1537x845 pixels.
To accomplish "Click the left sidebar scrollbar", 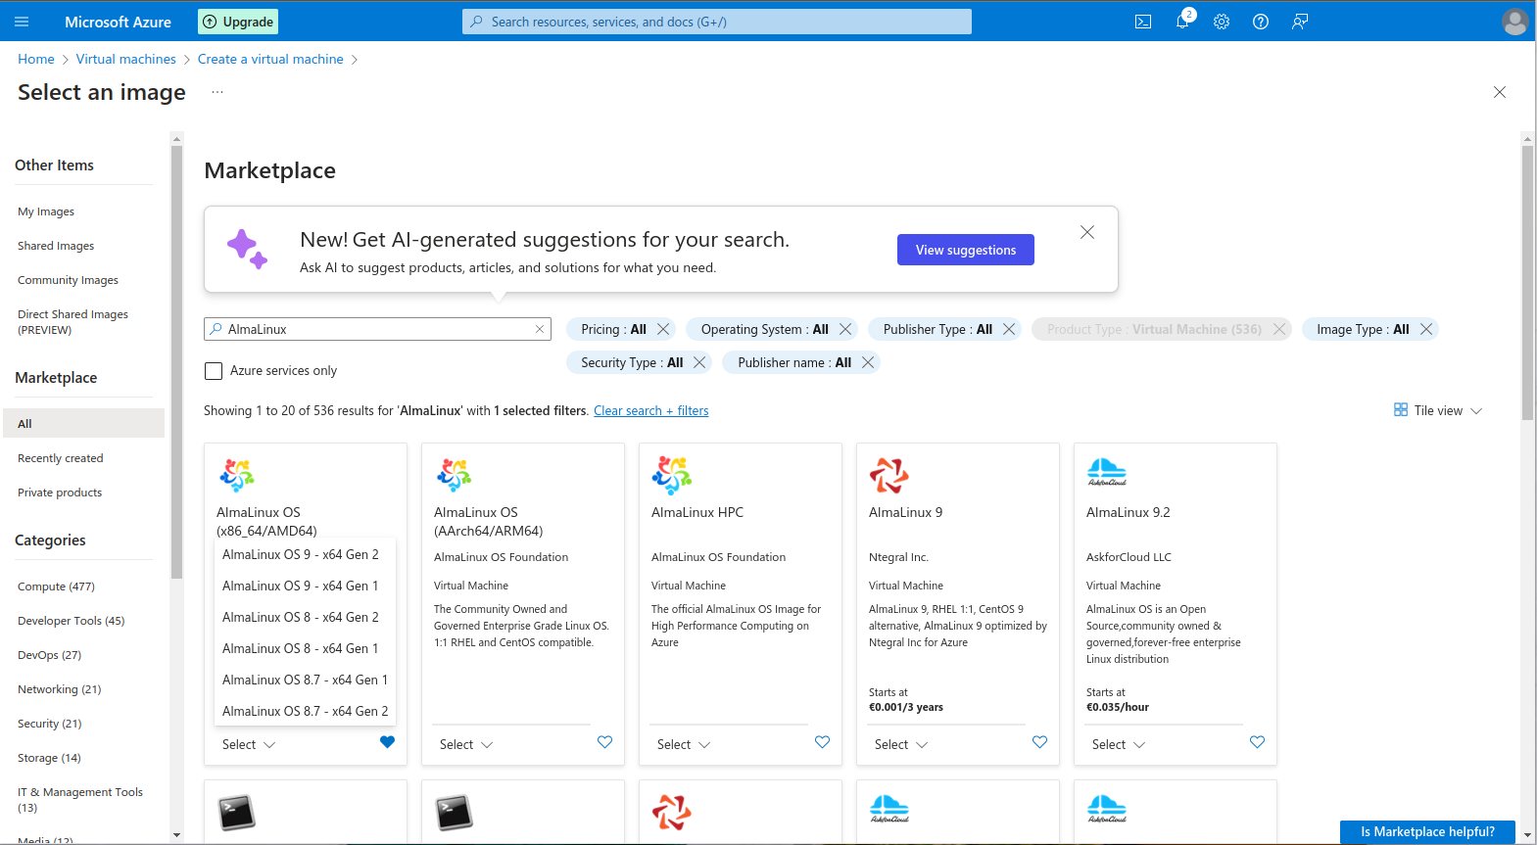I will [176, 362].
